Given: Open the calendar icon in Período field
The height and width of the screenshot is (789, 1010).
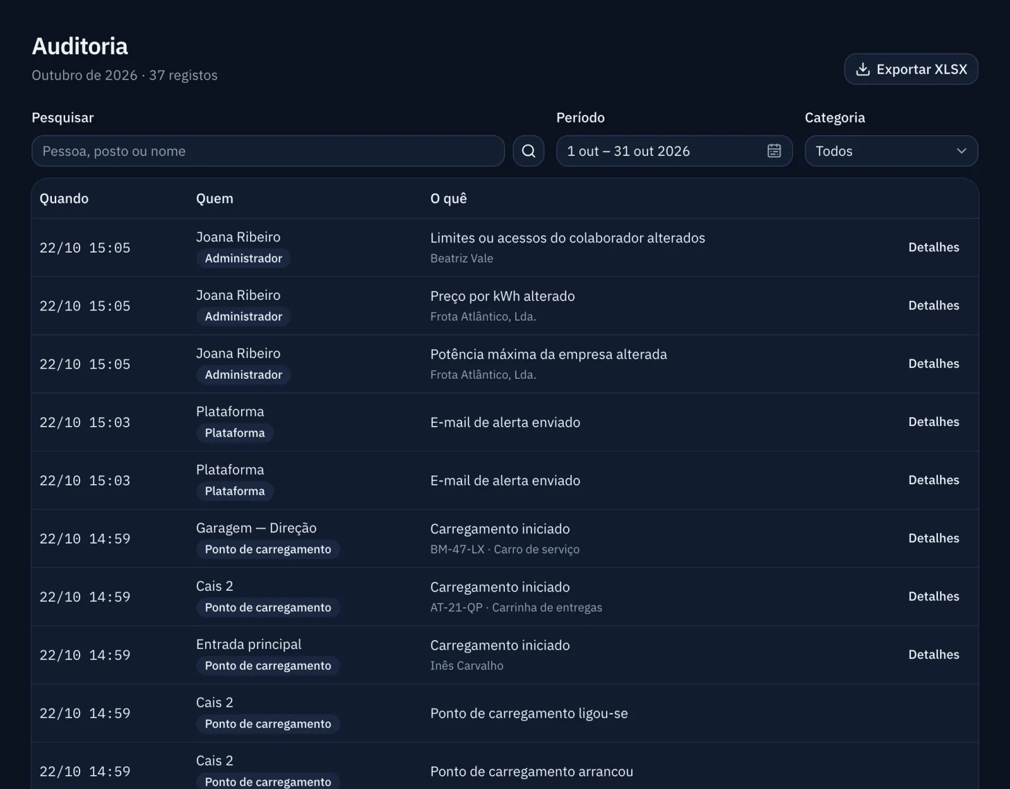Looking at the screenshot, I should 774,151.
